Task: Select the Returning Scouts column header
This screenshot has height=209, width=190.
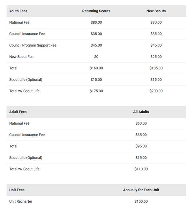Action: [96, 11]
